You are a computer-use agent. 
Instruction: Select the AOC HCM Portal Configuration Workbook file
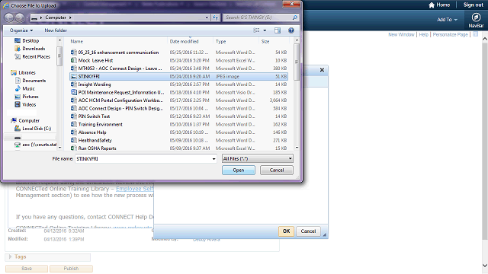click(x=178, y=100)
